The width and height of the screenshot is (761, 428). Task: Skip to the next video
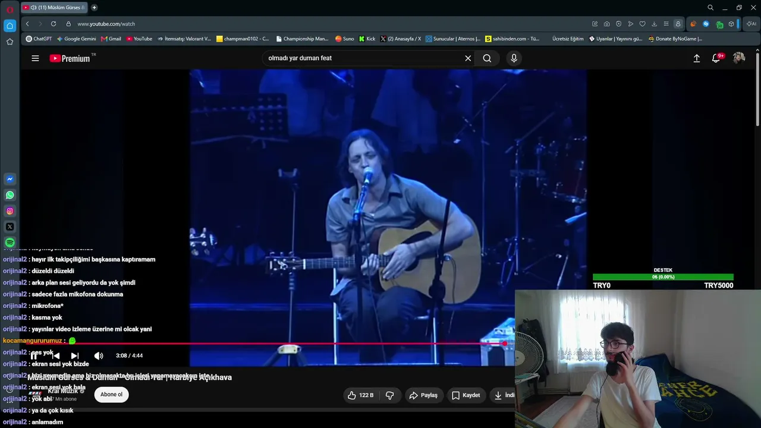[75, 355]
